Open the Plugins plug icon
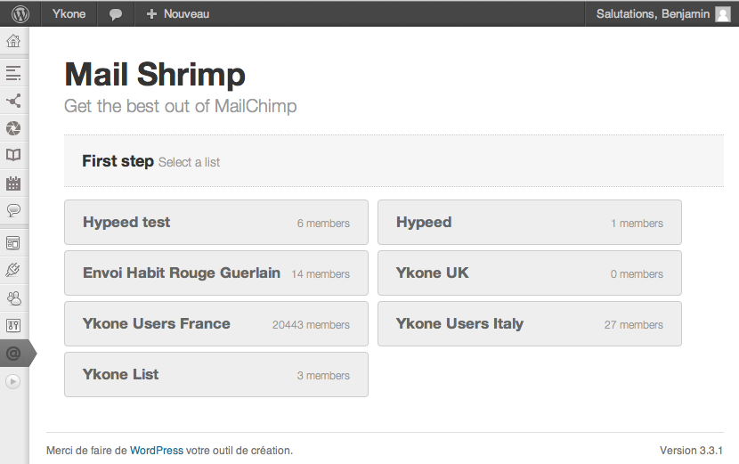 (13, 270)
